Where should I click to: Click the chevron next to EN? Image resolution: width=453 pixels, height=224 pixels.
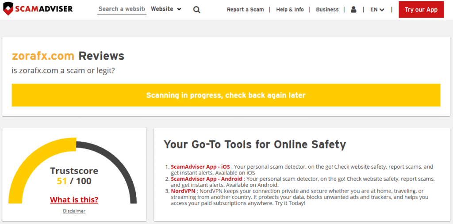coord(382,10)
